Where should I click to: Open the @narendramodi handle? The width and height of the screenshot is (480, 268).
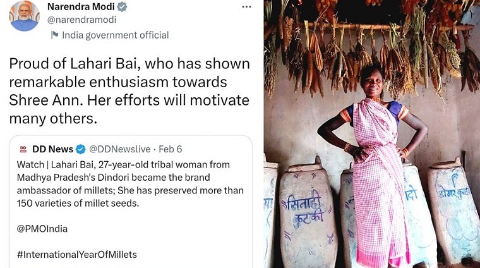[x=82, y=20]
